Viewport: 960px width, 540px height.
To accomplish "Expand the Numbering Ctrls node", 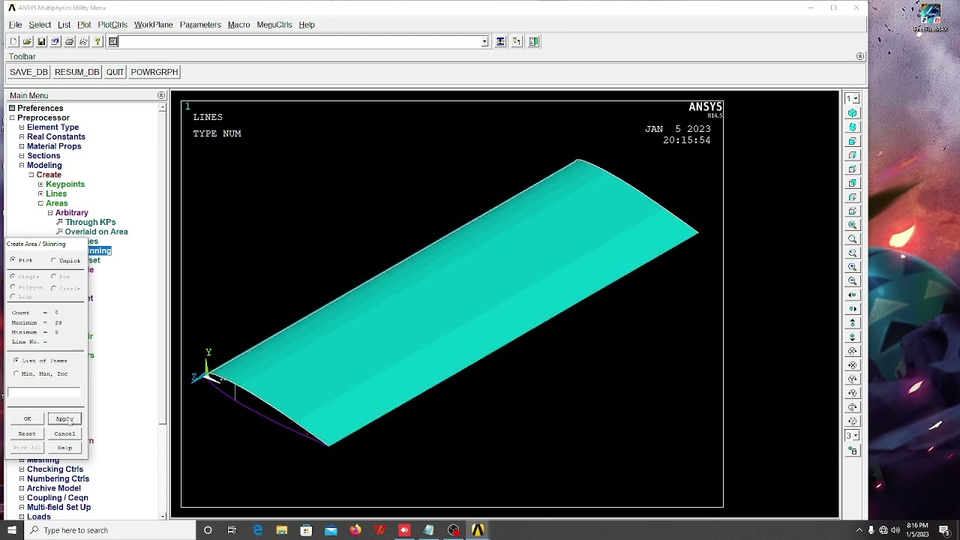I will [22, 478].
